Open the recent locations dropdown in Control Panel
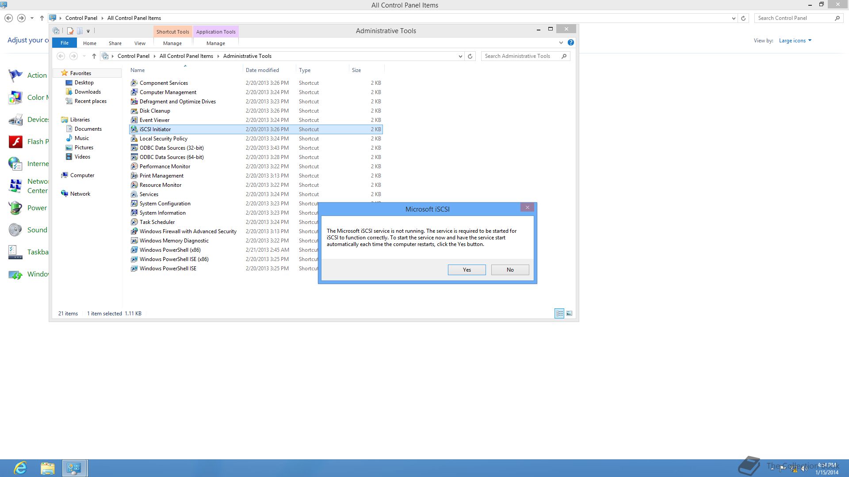This screenshot has height=477, width=849. tap(32, 18)
